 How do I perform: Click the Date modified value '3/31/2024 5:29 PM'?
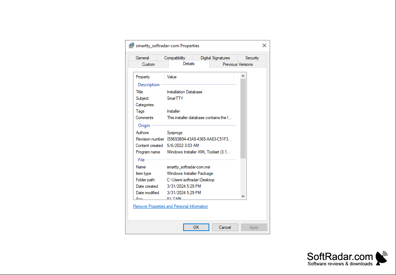click(x=184, y=193)
